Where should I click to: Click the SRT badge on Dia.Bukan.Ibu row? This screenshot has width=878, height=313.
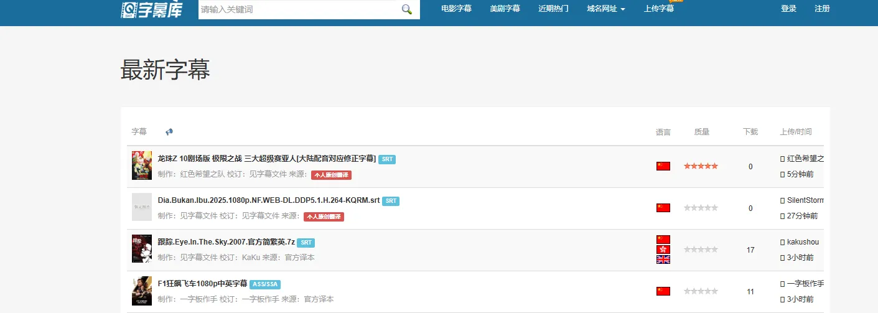(390, 201)
